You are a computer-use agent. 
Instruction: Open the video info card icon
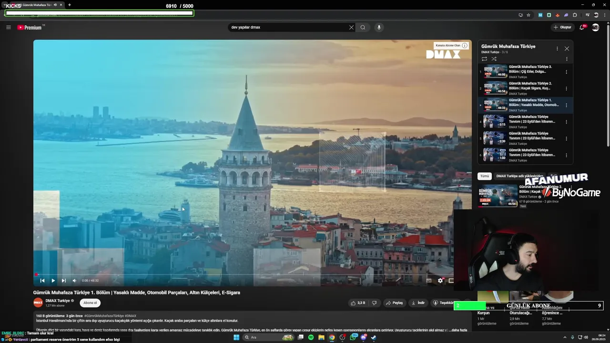click(465, 45)
